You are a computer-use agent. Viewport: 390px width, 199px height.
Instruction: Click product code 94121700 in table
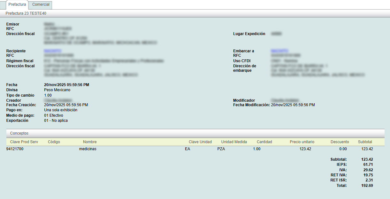pos(15,149)
